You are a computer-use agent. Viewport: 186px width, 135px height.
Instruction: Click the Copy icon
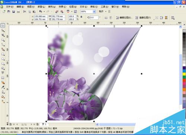30,12
